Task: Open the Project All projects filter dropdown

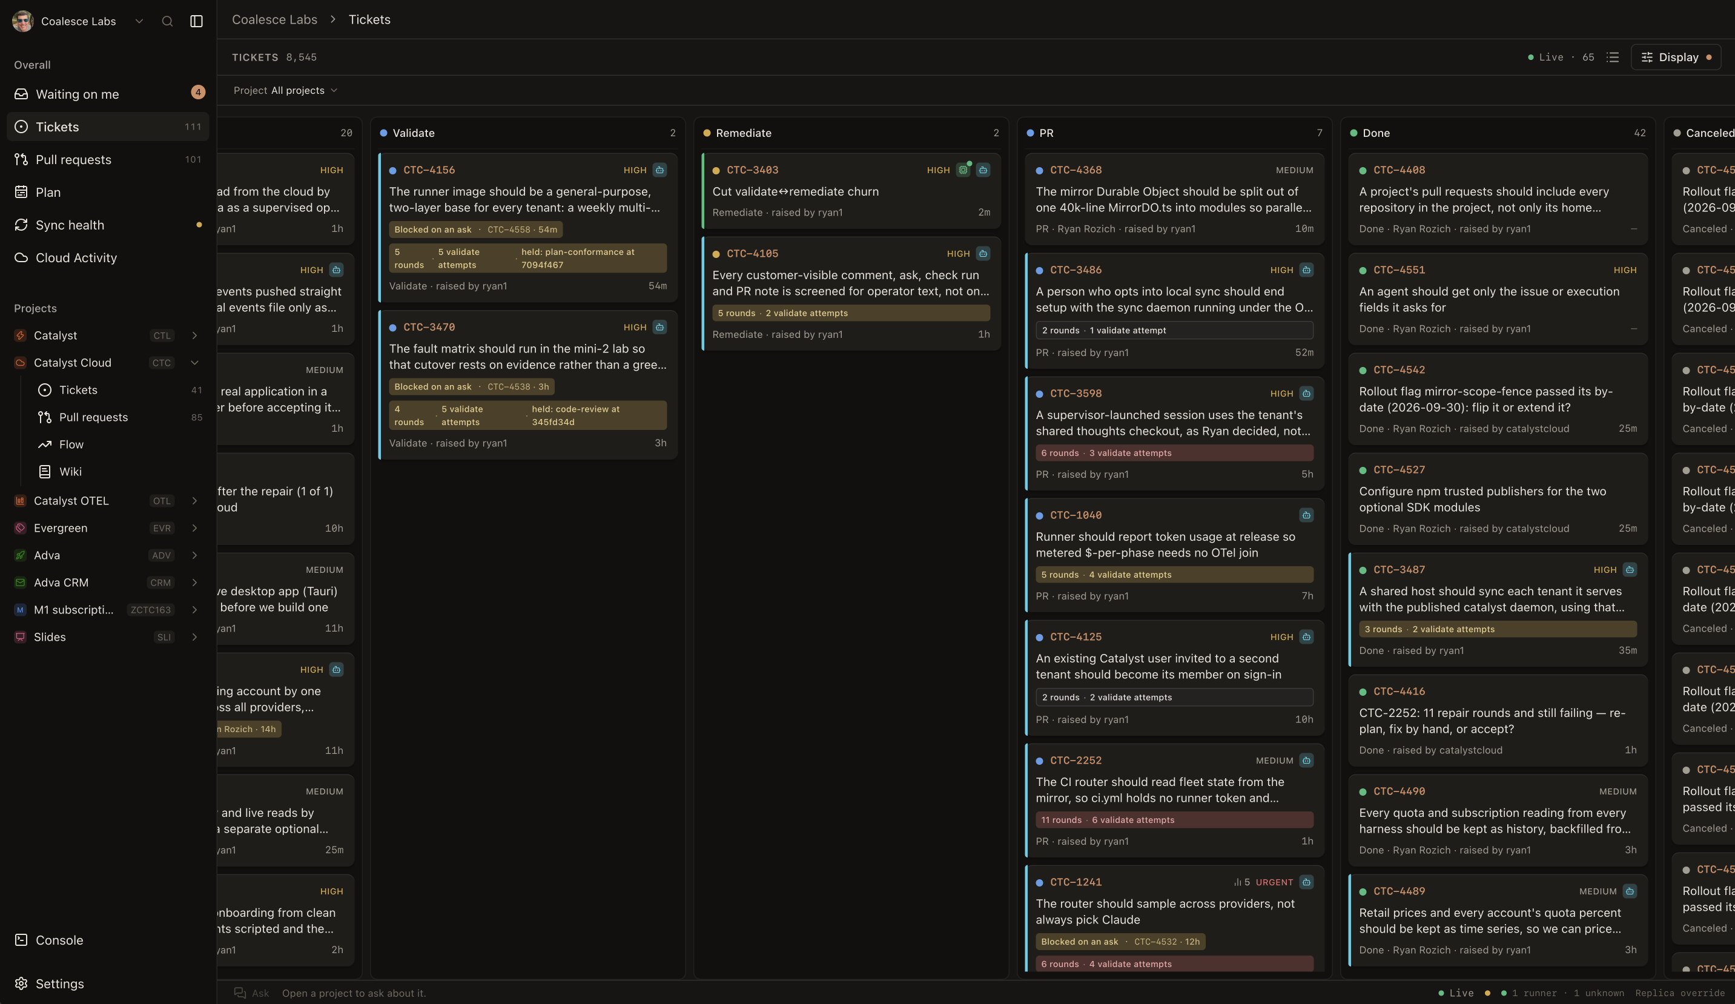Action: tap(285, 90)
